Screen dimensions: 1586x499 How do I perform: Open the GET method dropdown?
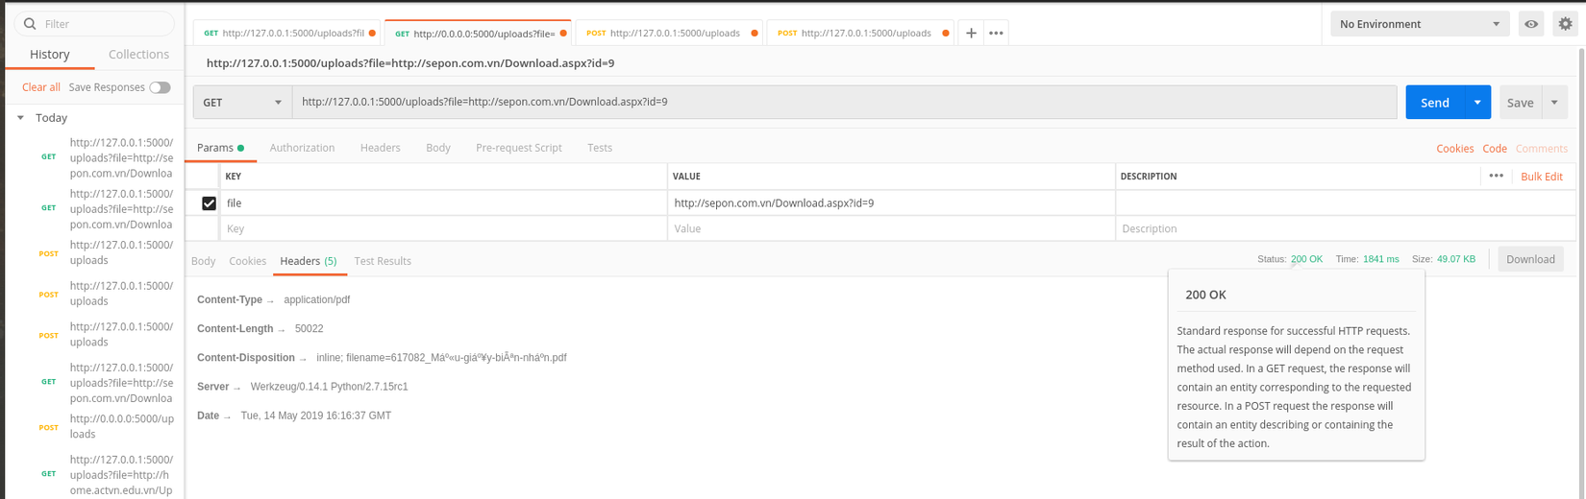point(241,103)
